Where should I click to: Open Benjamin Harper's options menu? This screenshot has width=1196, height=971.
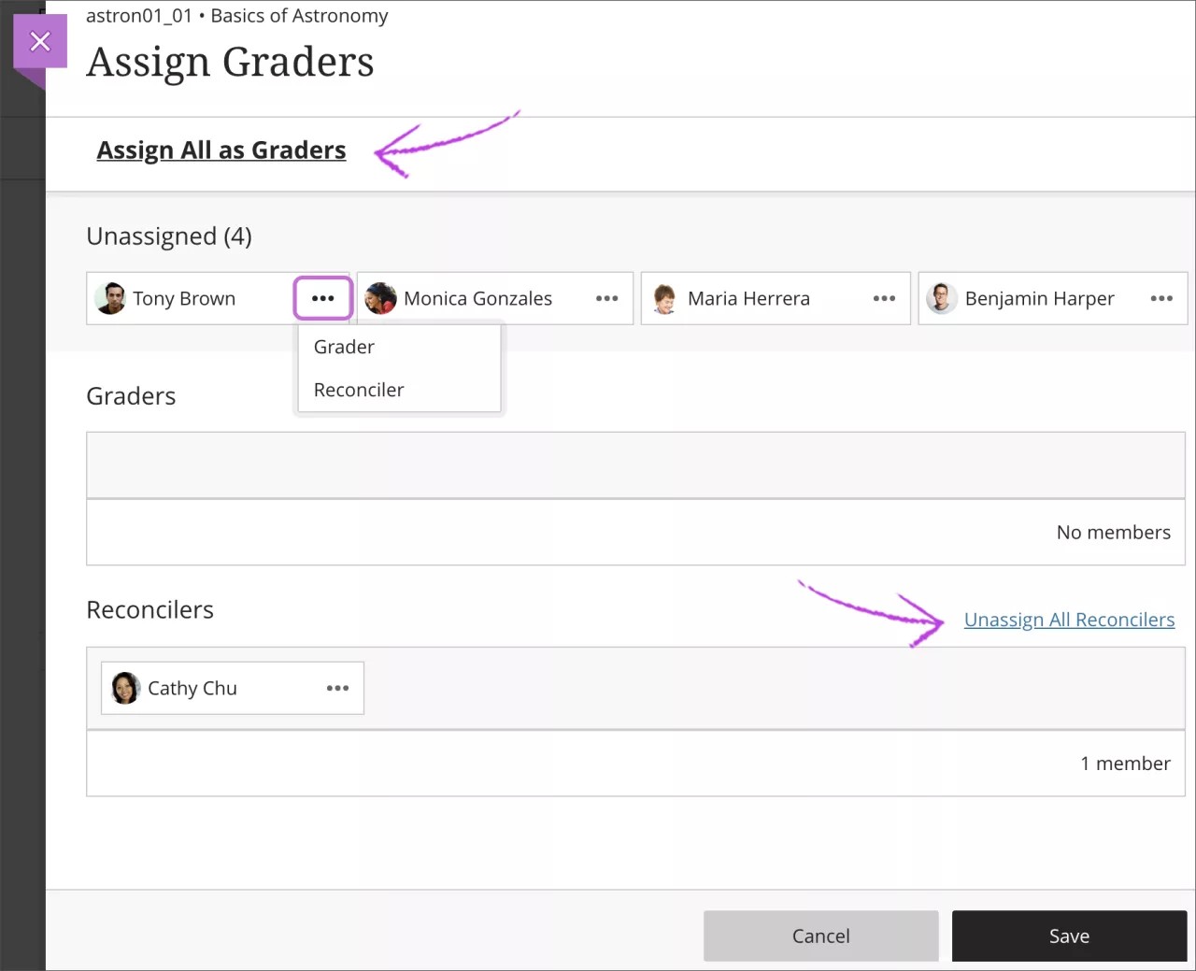pos(1161,298)
